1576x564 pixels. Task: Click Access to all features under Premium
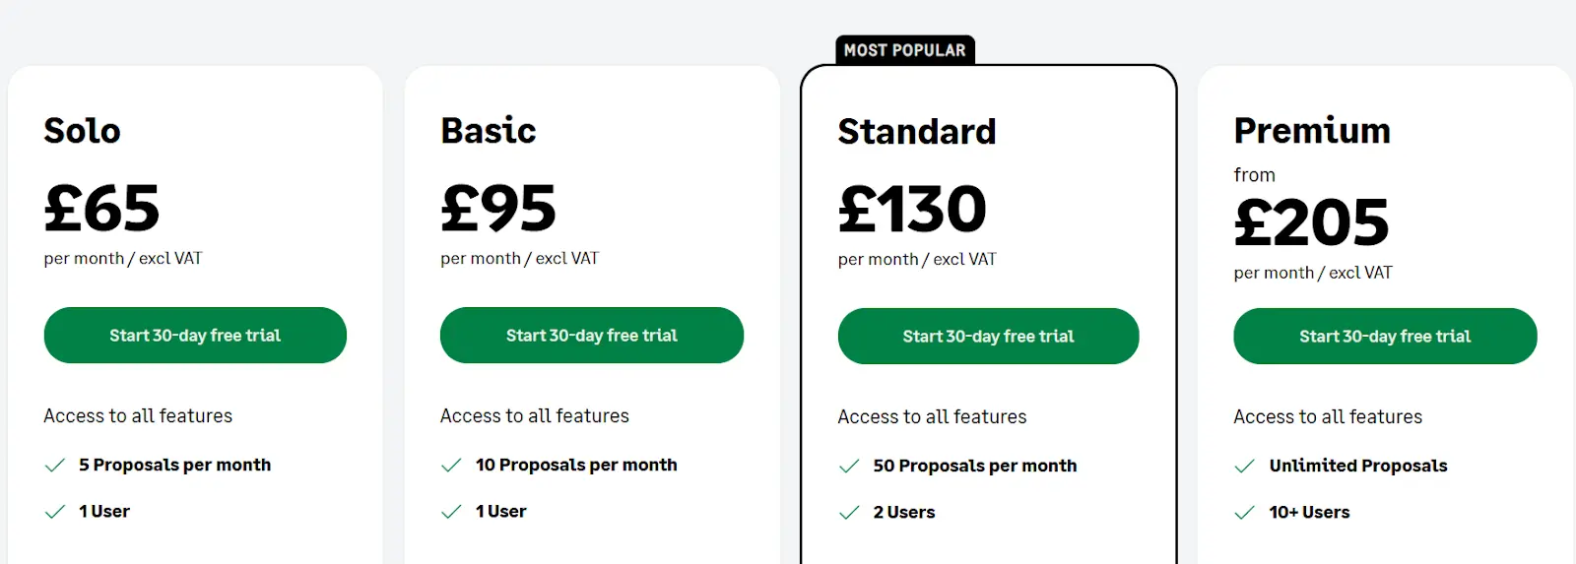1328,416
